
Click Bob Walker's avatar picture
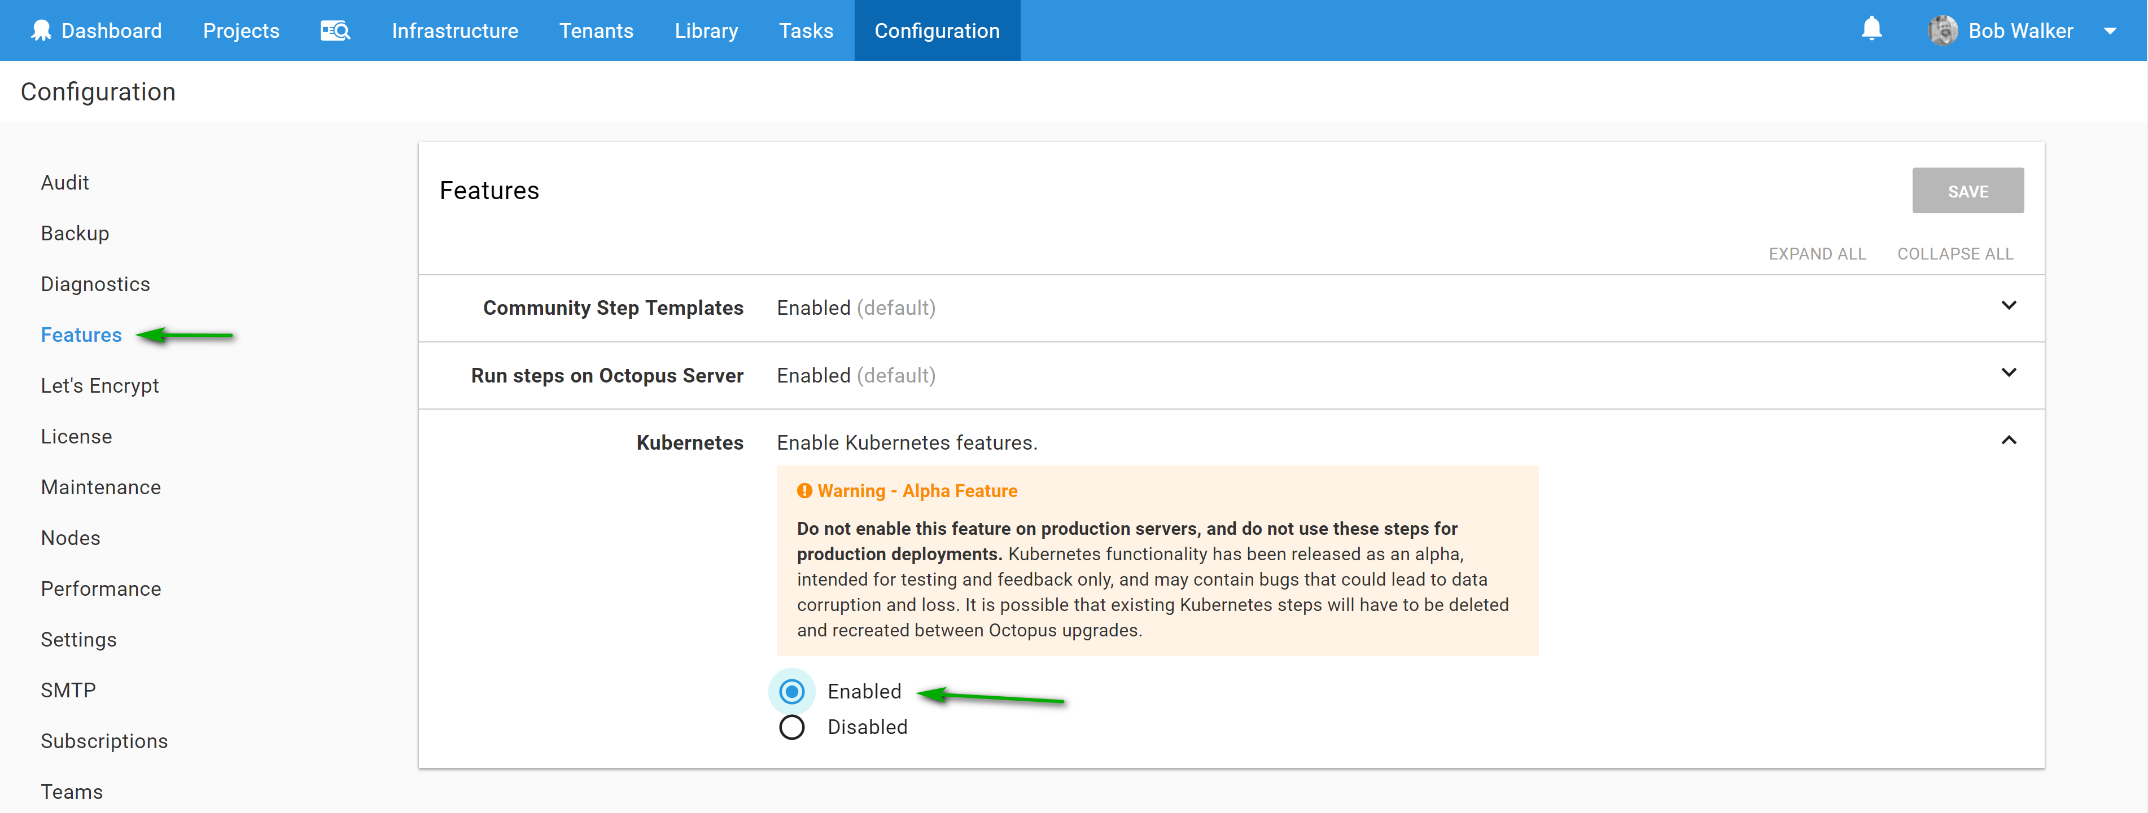click(1942, 31)
